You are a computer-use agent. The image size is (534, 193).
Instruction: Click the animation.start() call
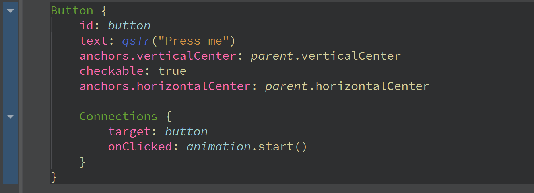[x=247, y=147]
